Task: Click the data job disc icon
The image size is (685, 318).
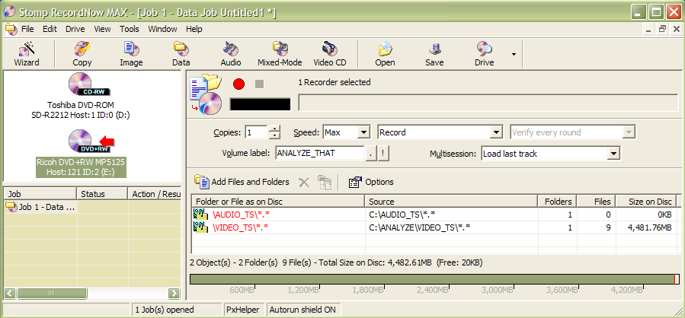Action: click(x=206, y=94)
